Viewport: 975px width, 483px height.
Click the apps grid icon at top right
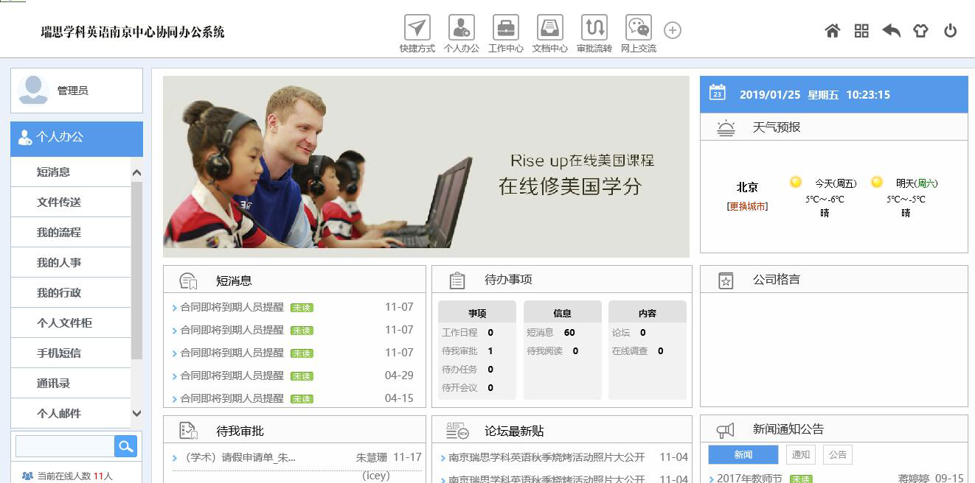pos(861,31)
